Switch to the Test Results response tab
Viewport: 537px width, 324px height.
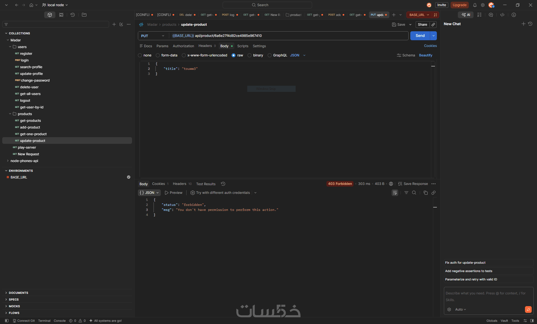click(x=206, y=184)
